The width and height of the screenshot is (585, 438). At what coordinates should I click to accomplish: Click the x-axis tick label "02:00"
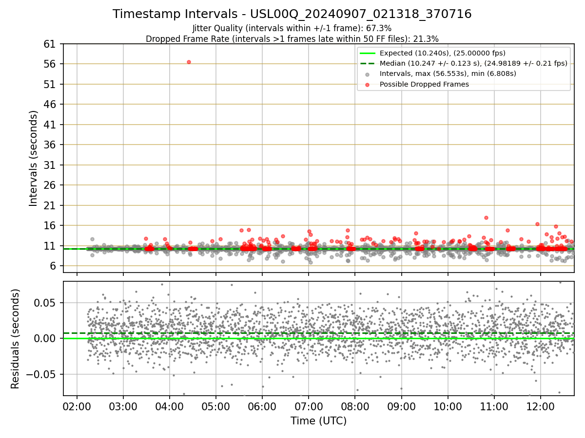pyautogui.click(x=77, y=406)
